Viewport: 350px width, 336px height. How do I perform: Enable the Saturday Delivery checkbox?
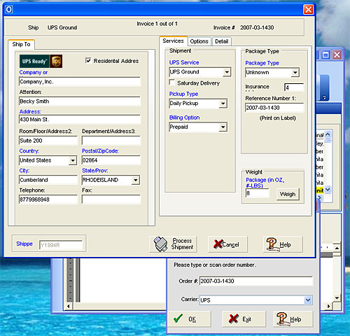pos(171,83)
